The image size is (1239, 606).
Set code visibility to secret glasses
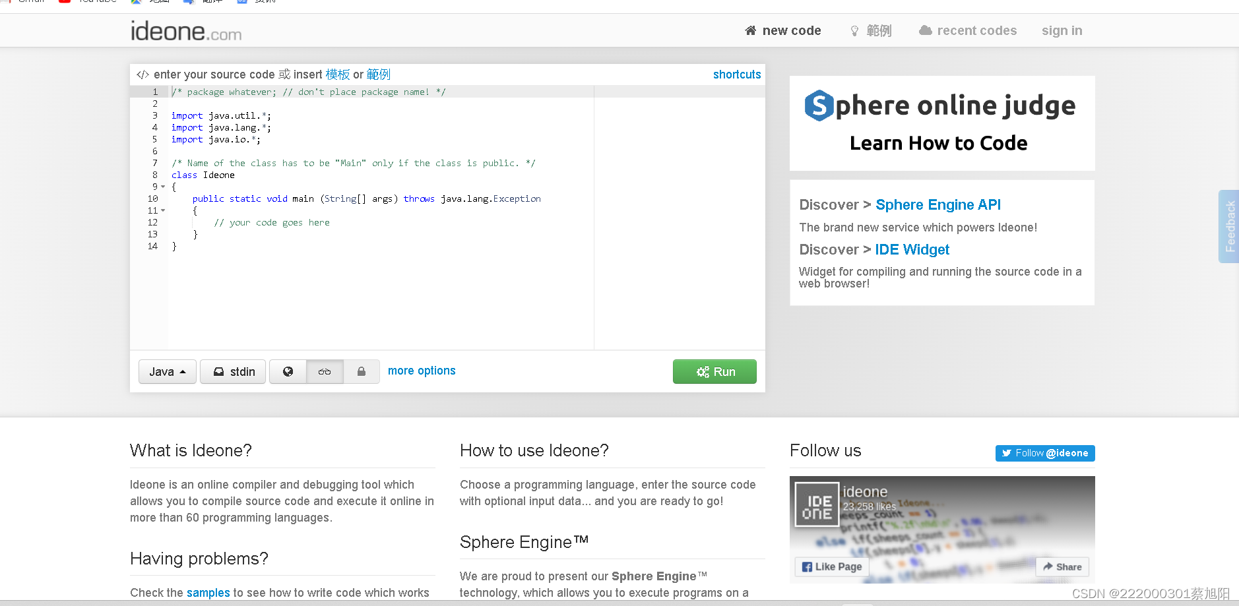coord(325,372)
